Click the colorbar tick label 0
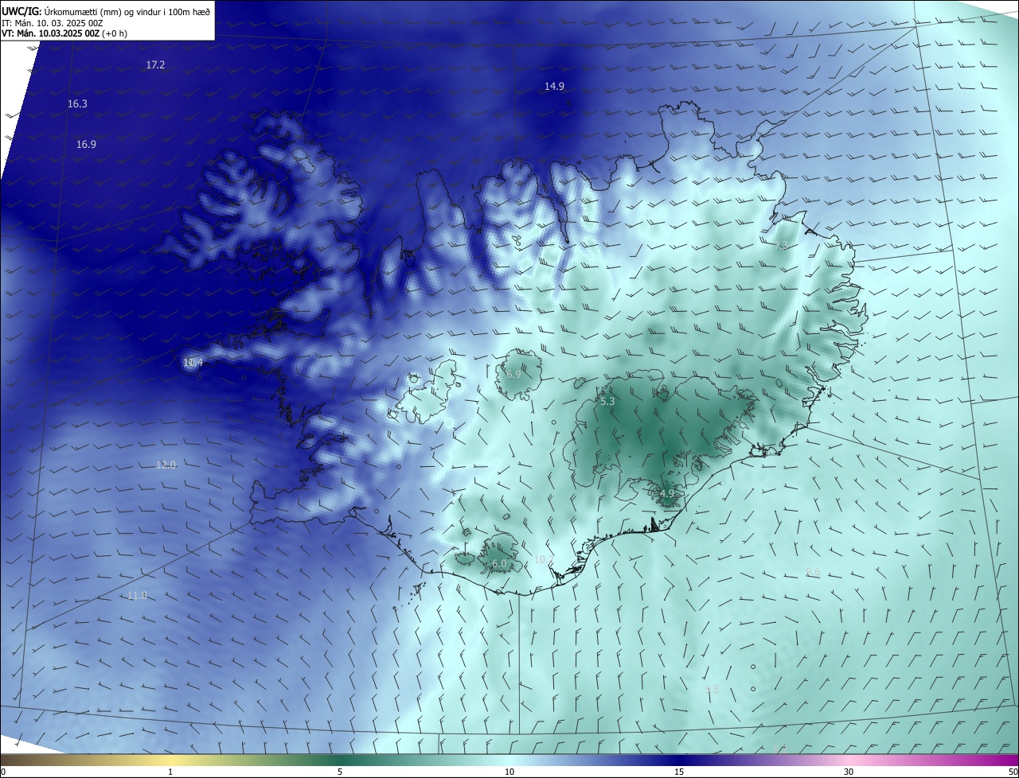 (3, 772)
